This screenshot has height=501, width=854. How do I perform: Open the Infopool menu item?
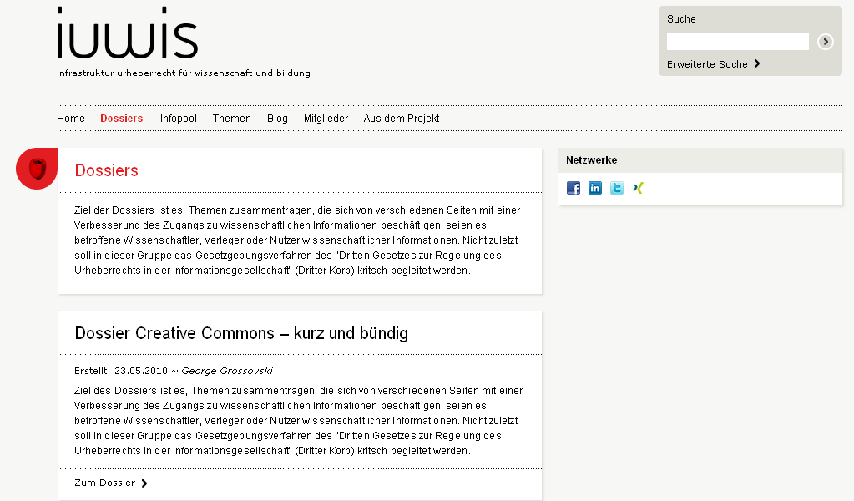coord(178,119)
